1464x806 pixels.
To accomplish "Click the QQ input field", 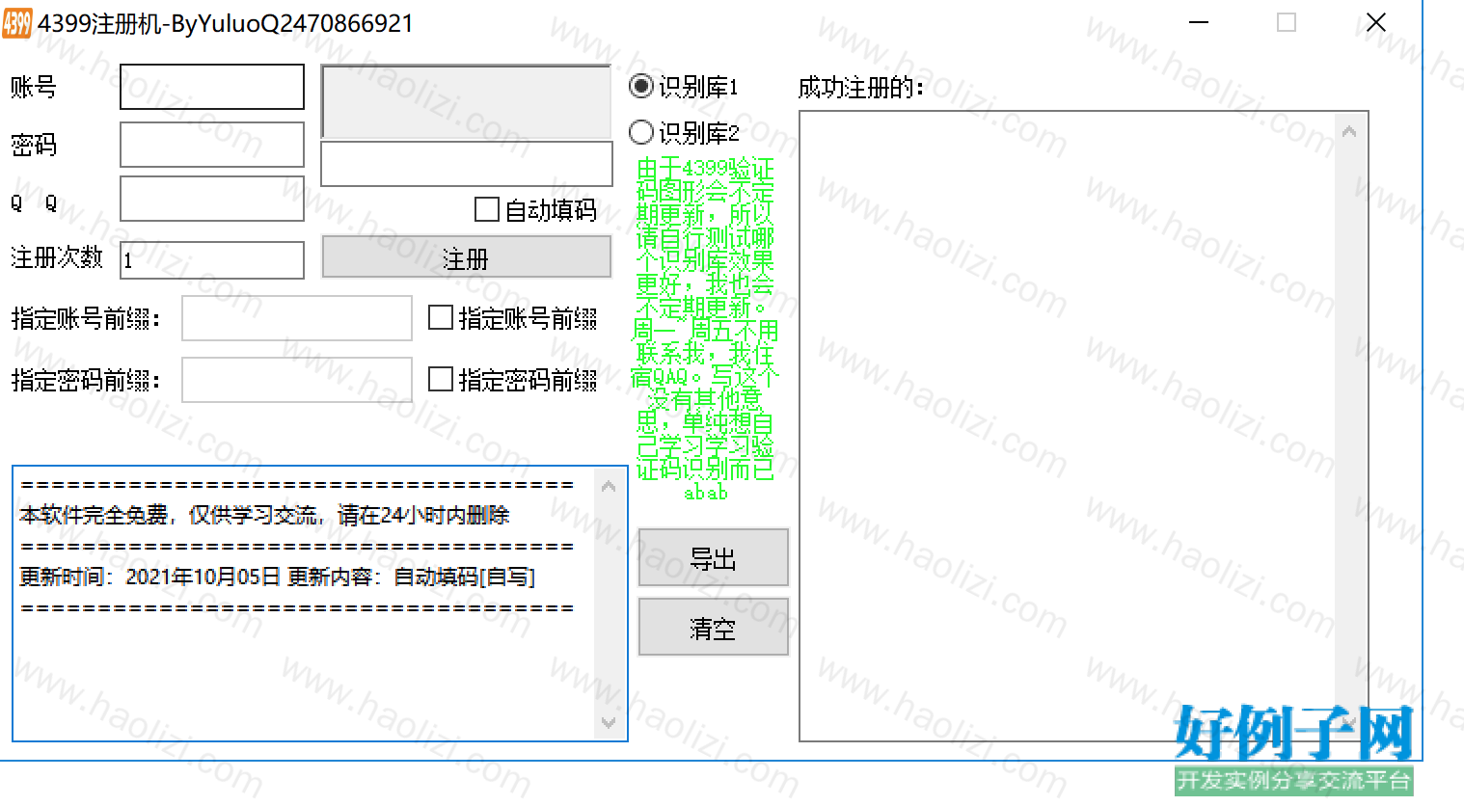I will (x=212, y=199).
